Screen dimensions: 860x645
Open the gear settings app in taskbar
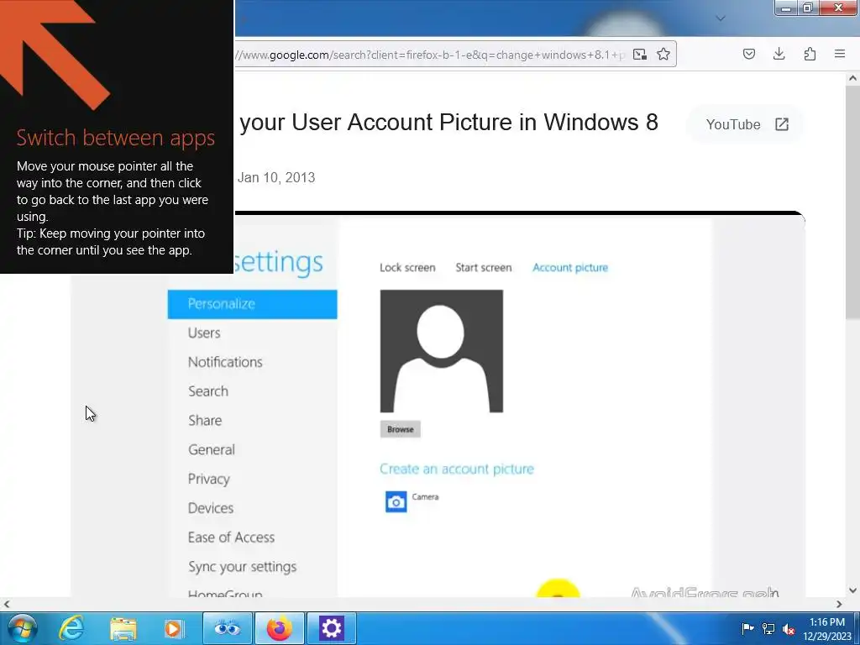coord(331,628)
